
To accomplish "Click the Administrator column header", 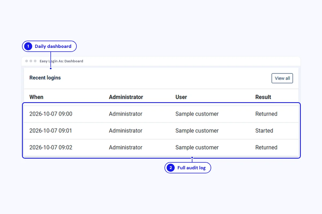I will pyautogui.click(x=126, y=97).
